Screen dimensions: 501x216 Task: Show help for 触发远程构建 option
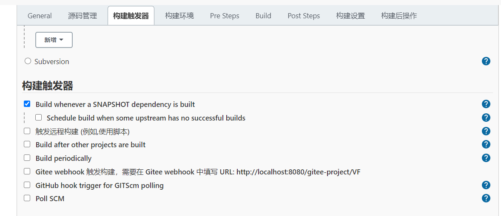pyautogui.click(x=486, y=131)
